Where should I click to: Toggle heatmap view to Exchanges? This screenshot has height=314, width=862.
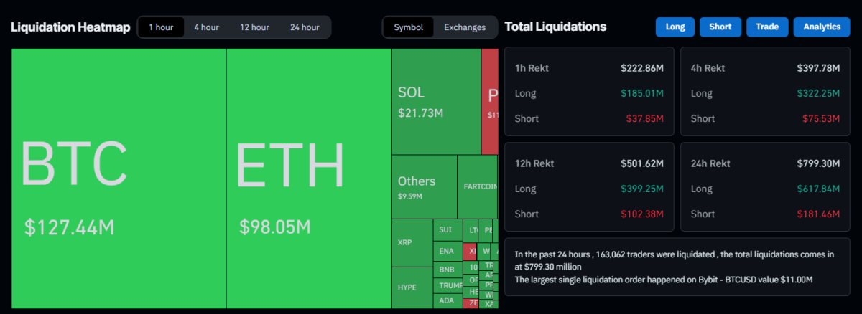(464, 27)
